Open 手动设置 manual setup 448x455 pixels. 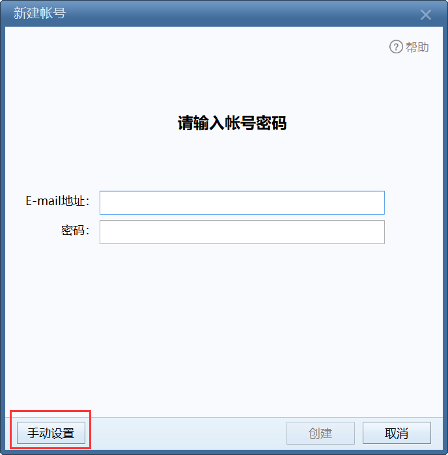click(x=51, y=433)
